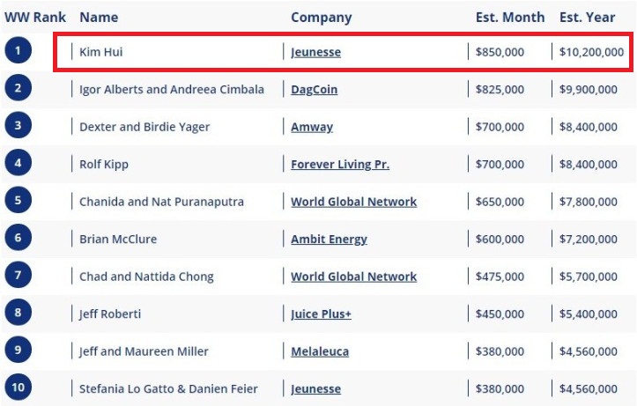Open the Ambit Energy company link
This screenshot has width=637, height=406.
(329, 240)
